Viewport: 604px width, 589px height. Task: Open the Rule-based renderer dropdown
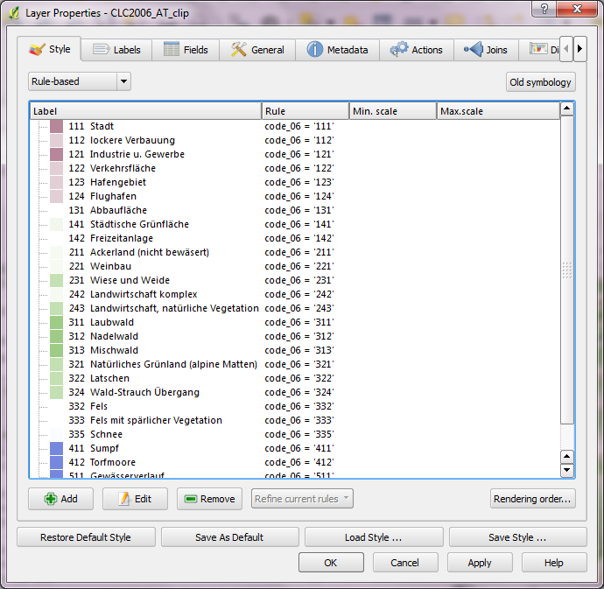[123, 81]
